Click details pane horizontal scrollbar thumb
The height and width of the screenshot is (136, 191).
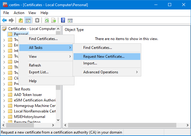coord(122,125)
